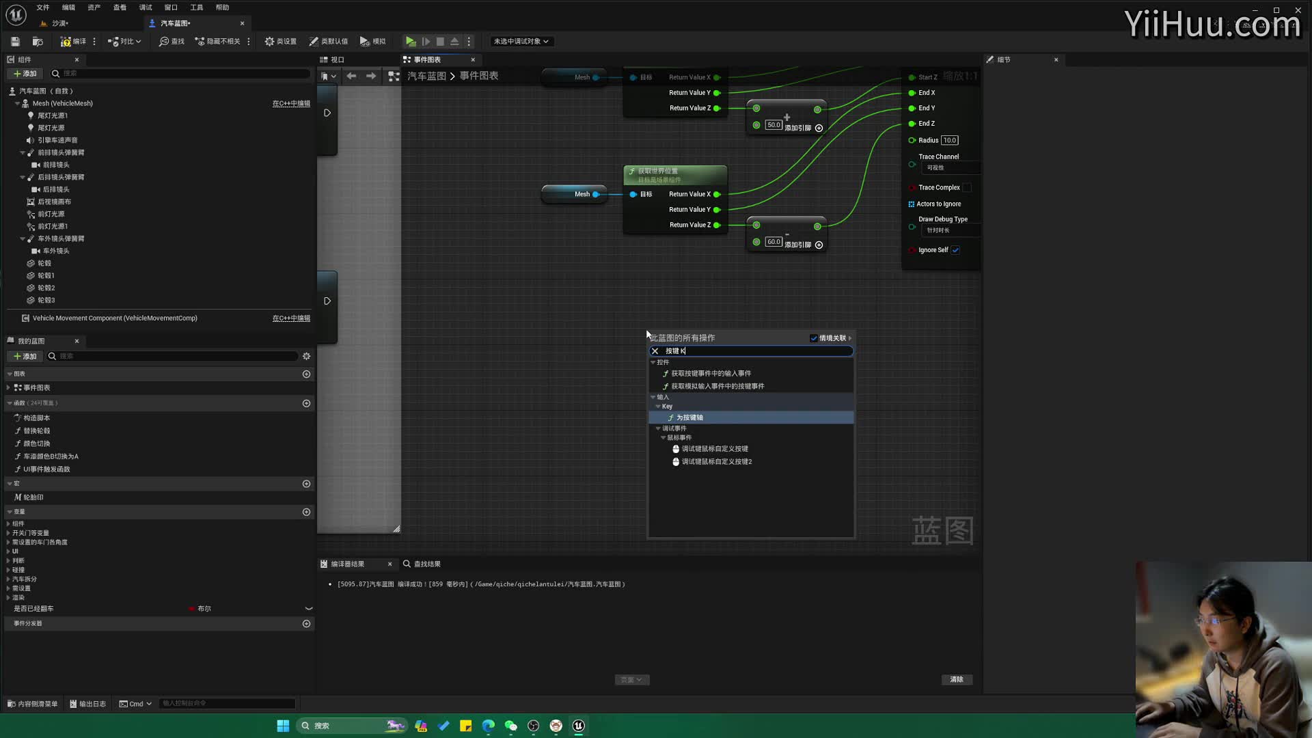Open 类默认值 class defaults
This screenshot has height=738, width=1312.
tap(329, 42)
